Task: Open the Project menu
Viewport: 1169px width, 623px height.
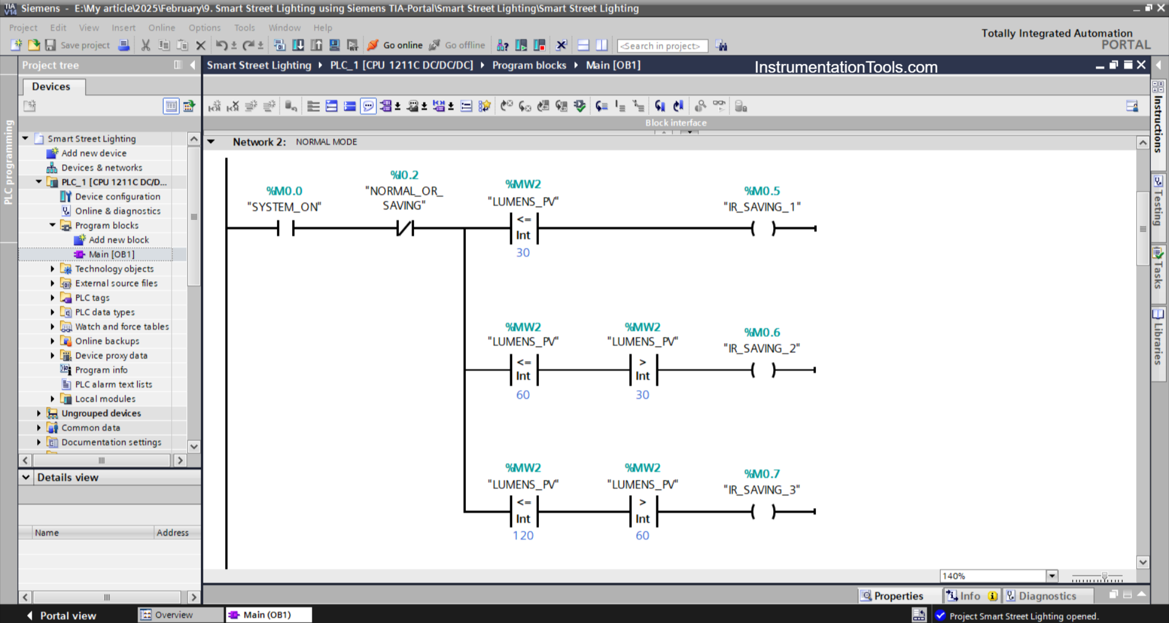Action: pos(23,27)
